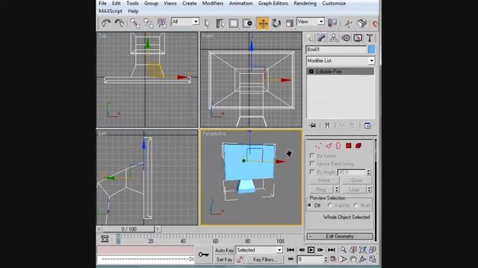This screenshot has width=478, height=268.
Task: Toggle the Auto Key button
Action: pos(224,250)
